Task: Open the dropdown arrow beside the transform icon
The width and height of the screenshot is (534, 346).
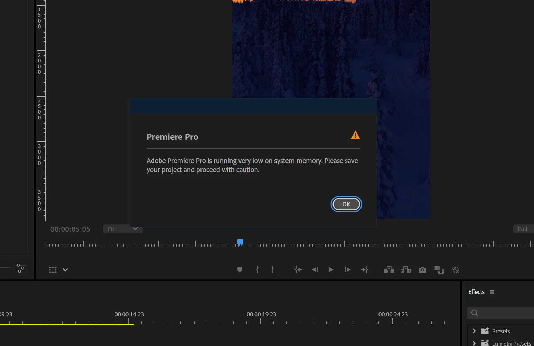Action: pos(65,270)
